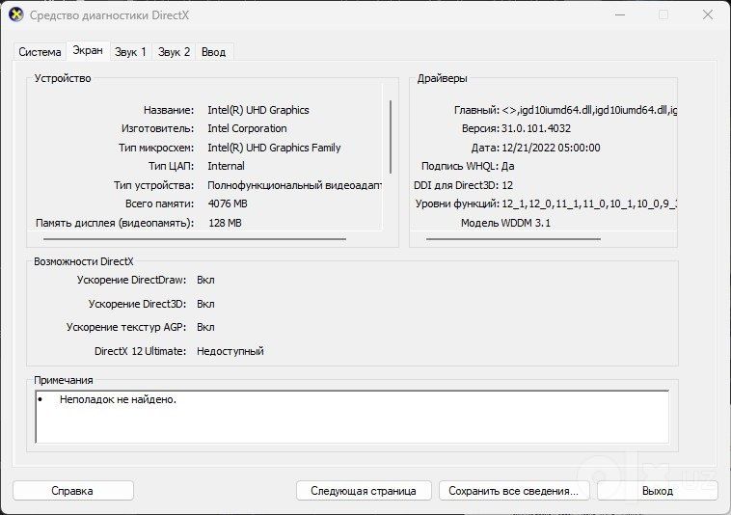Click the Уровни функций value 12_1,12_0
Image resolution: width=731 pixels, height=515 pixels.
pyautogui.click(x=589, y=204)
